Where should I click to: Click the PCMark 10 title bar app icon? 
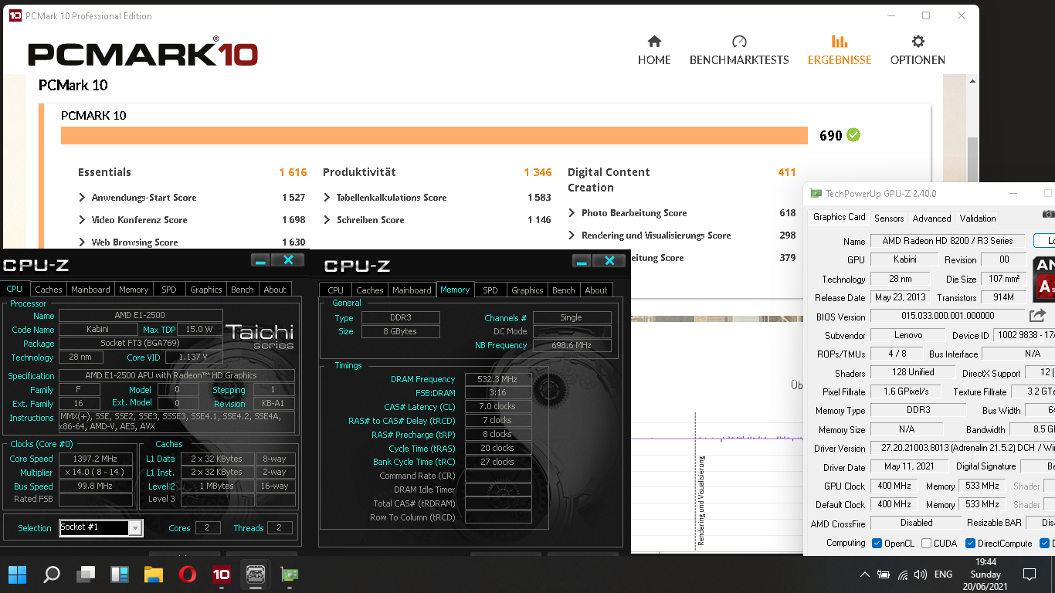15,15
